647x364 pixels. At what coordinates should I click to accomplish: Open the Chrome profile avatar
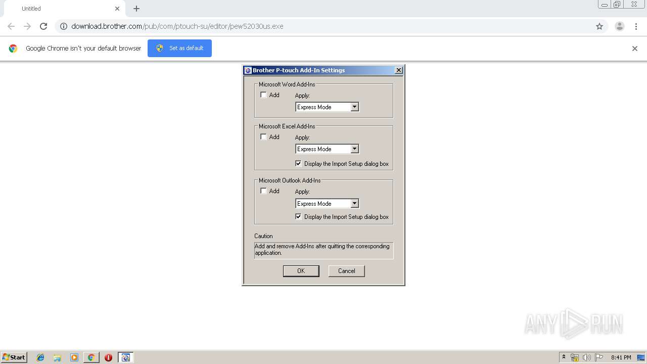[620, 26]
